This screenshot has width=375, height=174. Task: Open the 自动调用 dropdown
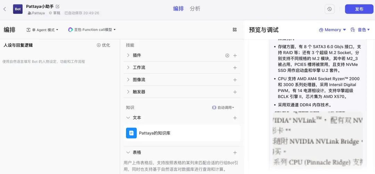(x=223, y=108)
